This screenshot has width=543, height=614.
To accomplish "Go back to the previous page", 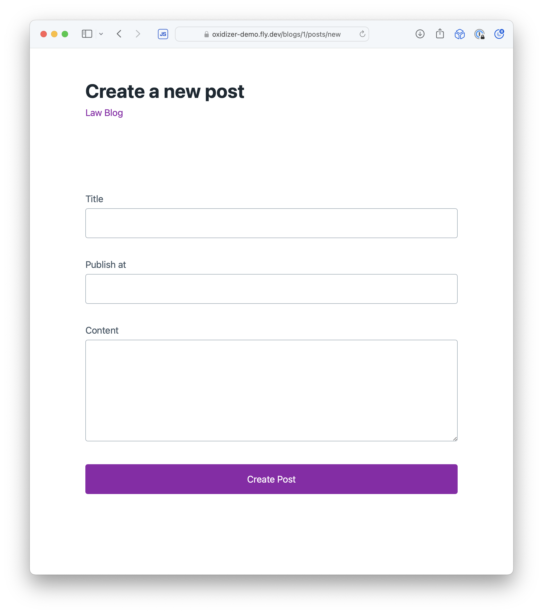I will click(119, 34).
